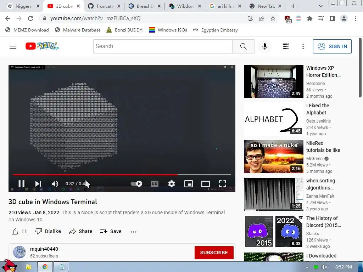The image size is (363, 272).
Task: Open mquin40440 channel name link
Action: pos(44,249)
